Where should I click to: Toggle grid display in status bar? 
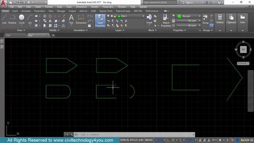point(156,140)
